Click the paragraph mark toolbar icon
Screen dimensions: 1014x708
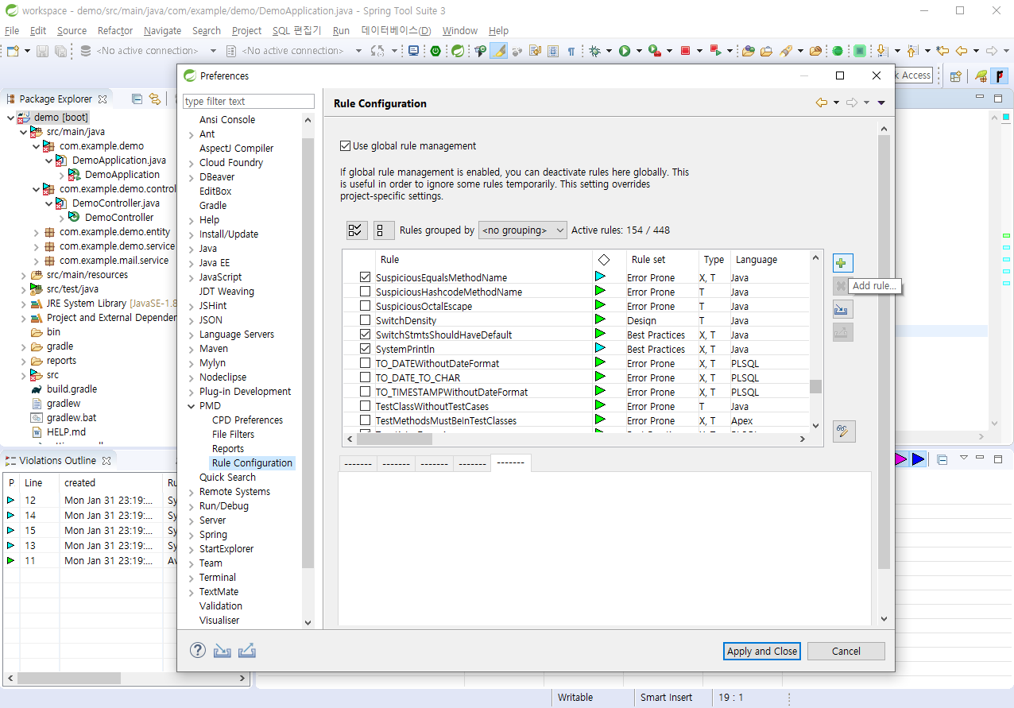[571, 51]
